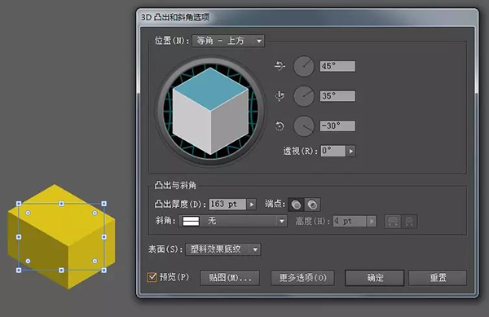Open the 透视 perspective slider arrow
The image size is (489, 317).
(x=350, y=152)
